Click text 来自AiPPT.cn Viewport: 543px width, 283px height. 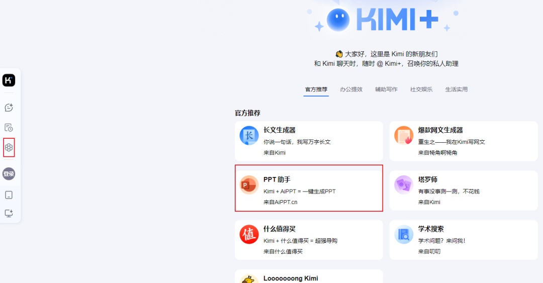[280, 202]
